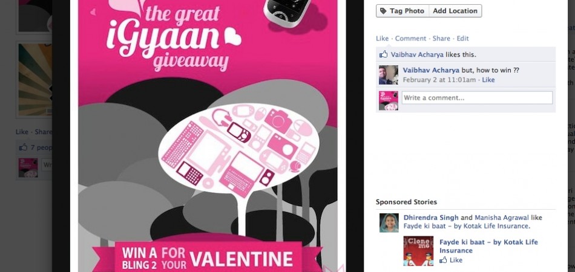Open Vaibhav Acharya's profile from likes line
This screenshot has width=575, height=272.
pyautogui.click(x=417, y=54)
